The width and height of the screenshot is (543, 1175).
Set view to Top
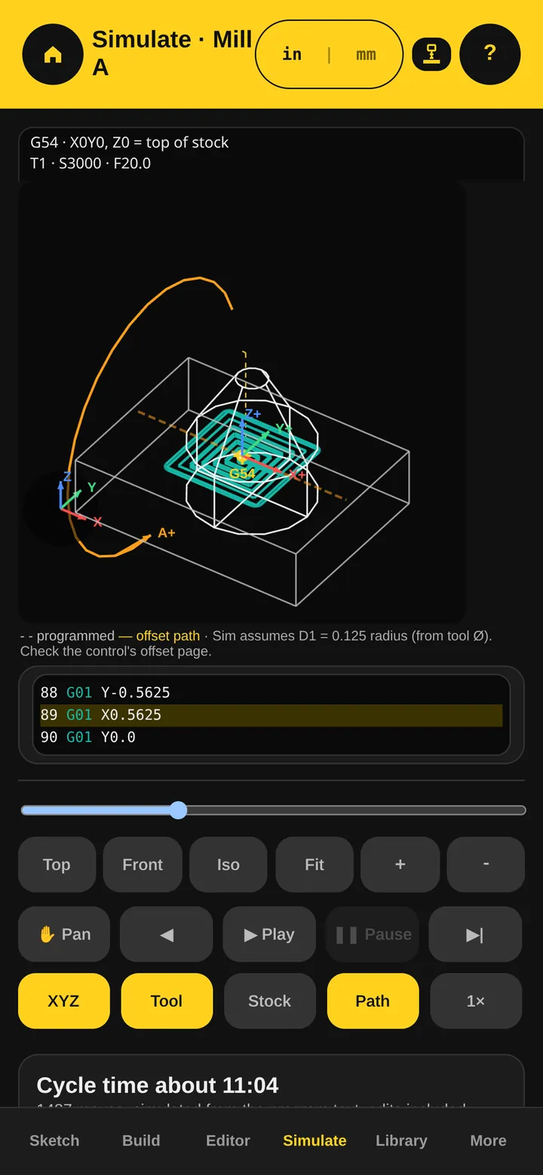[x=57, y=864]
